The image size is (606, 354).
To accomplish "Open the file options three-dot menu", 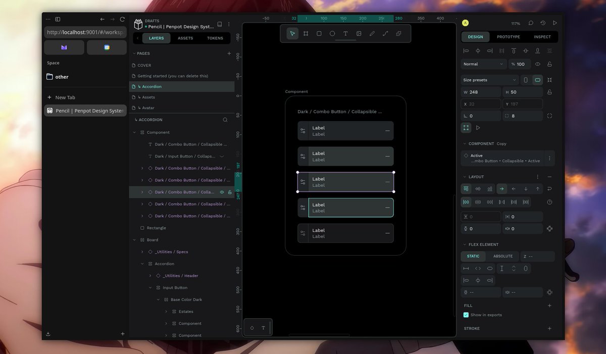I will coord(229,24).
